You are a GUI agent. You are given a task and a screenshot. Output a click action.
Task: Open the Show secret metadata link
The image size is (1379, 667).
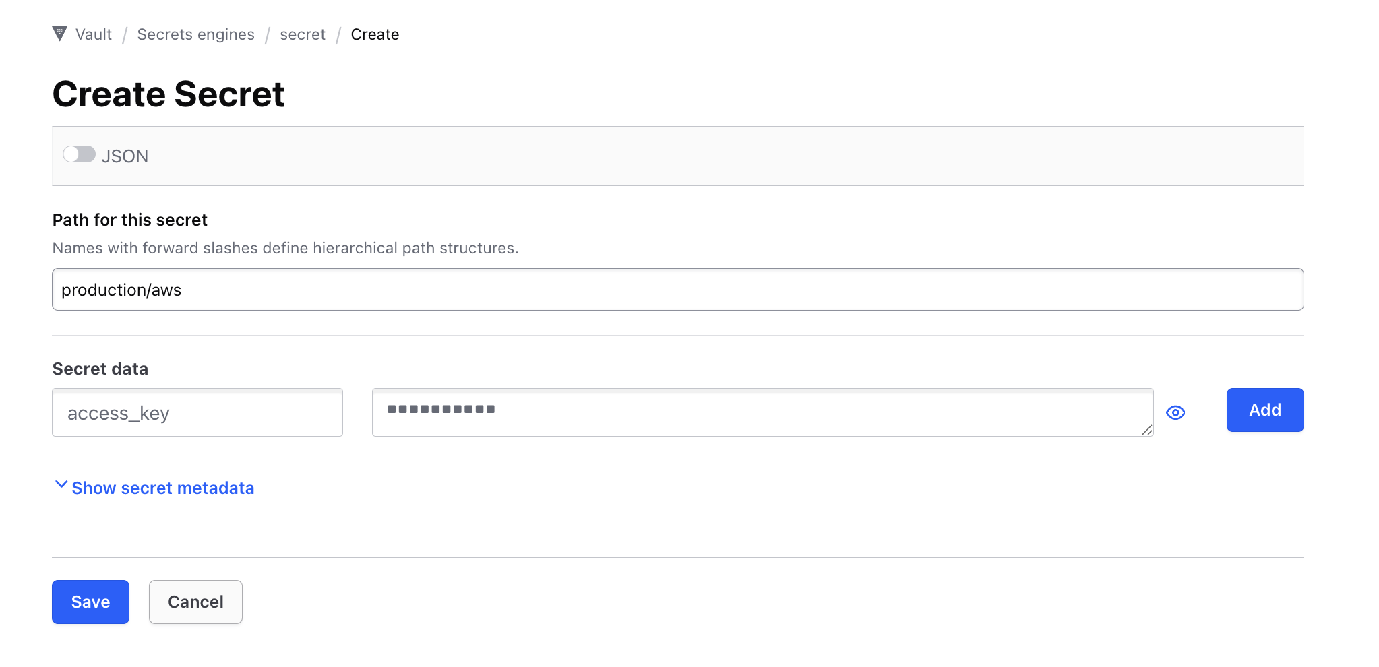point(162,488)
